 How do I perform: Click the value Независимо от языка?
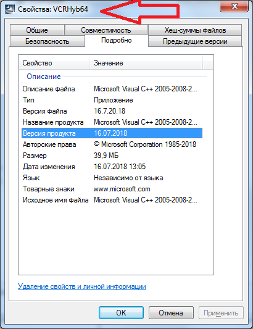coord(128,178)
